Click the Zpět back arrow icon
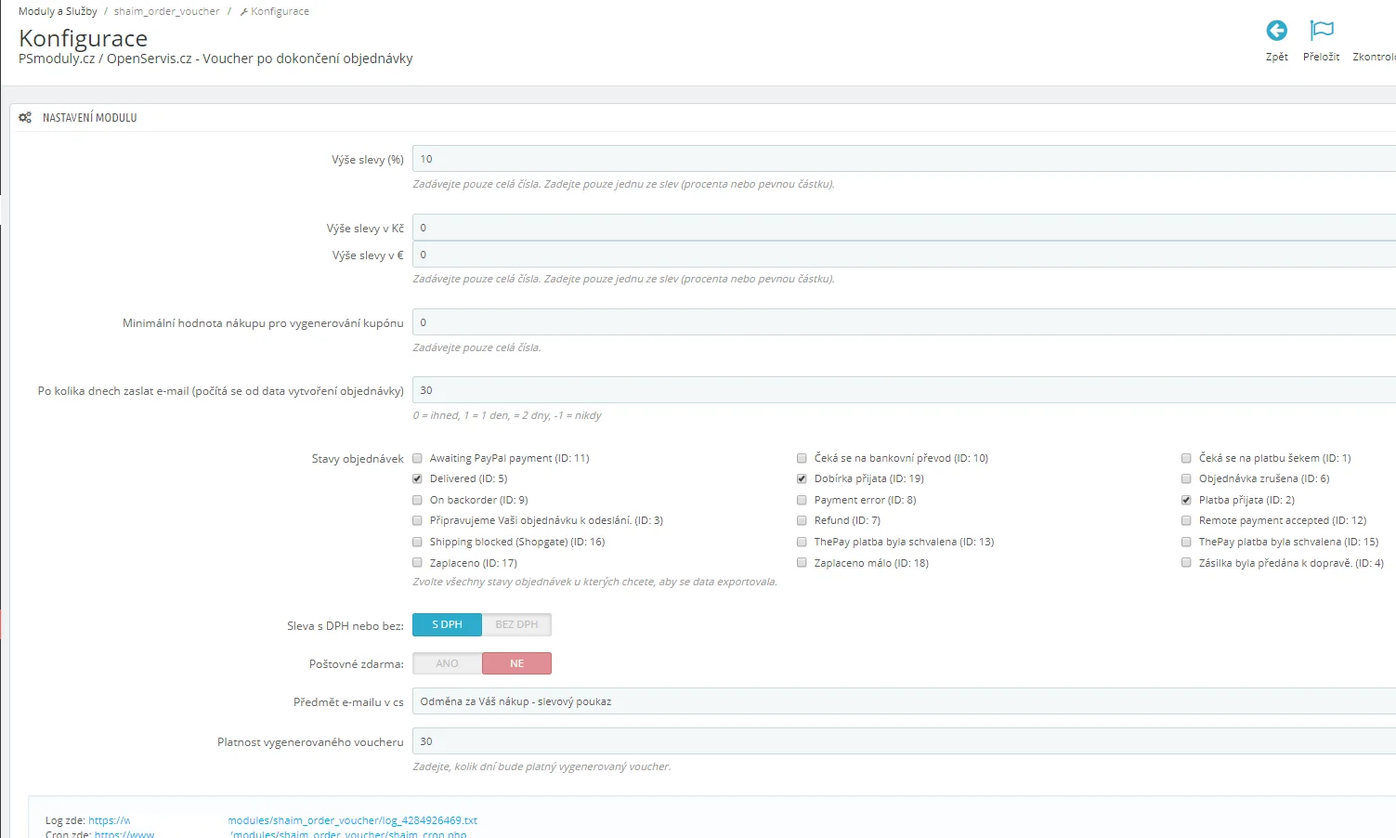The image size is (1396, 838). pos(1276,32)
